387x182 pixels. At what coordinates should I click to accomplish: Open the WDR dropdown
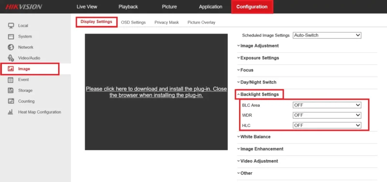click(327, 115)
